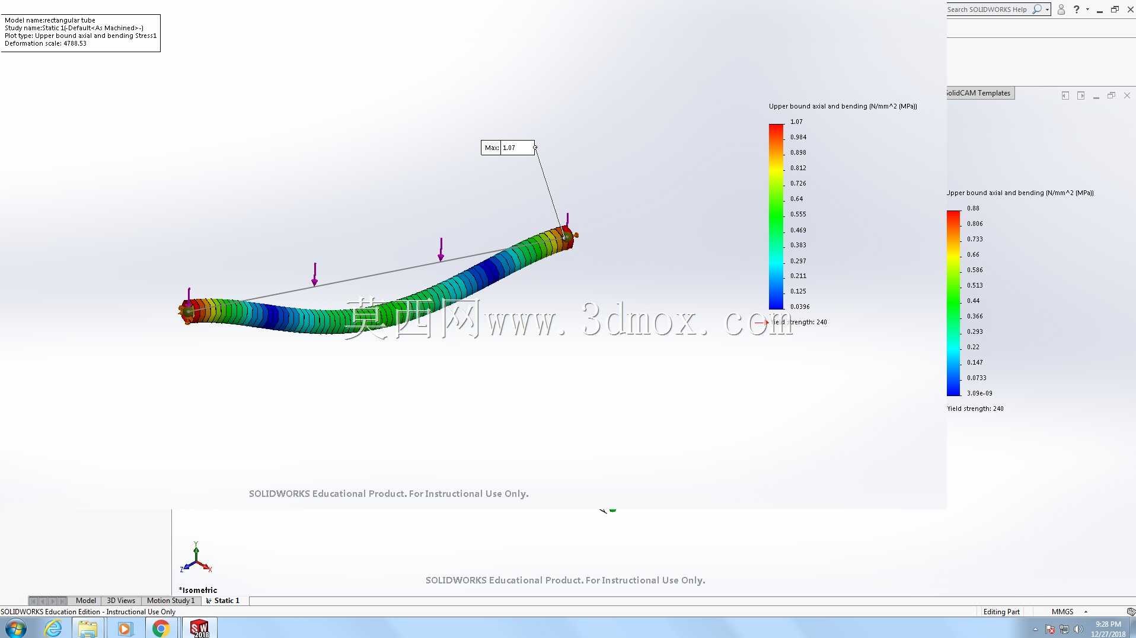Click the blue bottom of main stress legend
1136x638 pixels.
coord(776,302)
